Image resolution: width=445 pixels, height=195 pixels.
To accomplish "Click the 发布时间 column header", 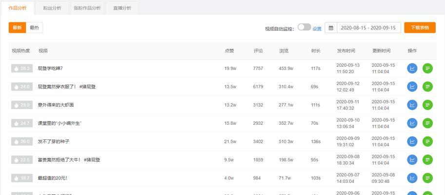I will pos(346,51).
